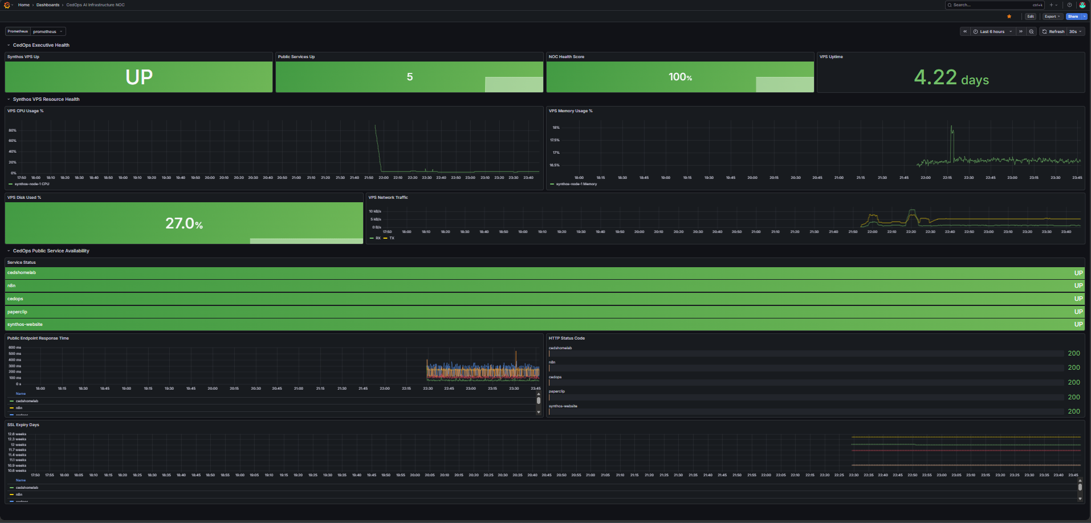Collapse CedOps Public Service Availability row
Screen dimensions: 1091x523
[9, 251]
